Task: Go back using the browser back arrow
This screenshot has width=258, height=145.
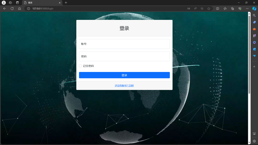Action: pyautogui.click(x=5, y=9)
